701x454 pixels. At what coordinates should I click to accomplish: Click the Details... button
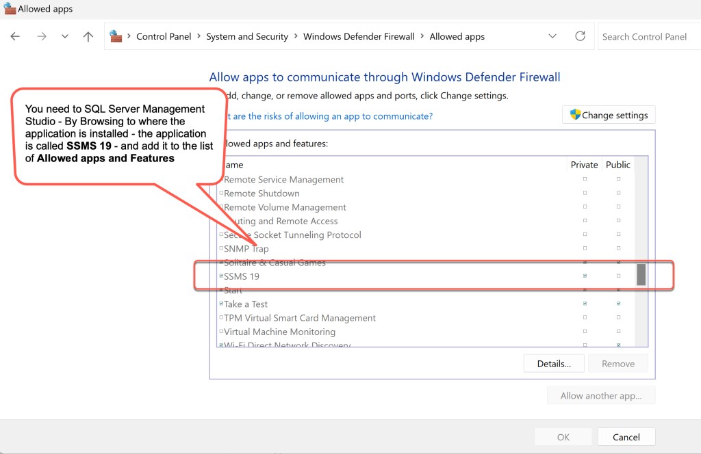(x=554, y=364)
